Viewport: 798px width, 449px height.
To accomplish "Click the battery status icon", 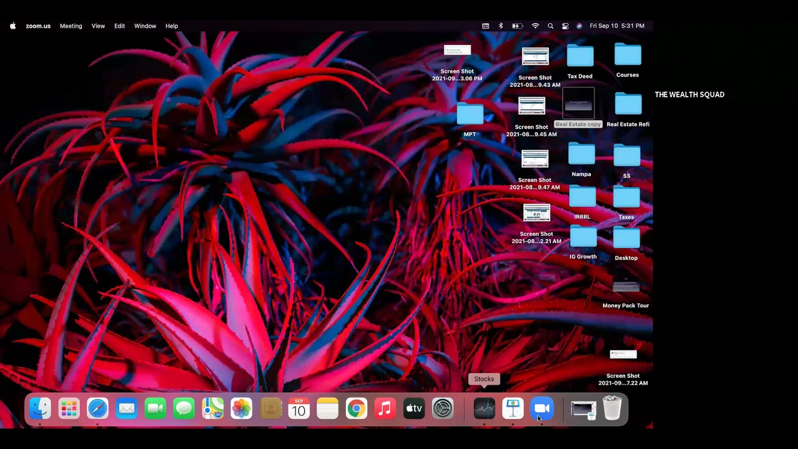I will pyautogui.click(x=517, y=26).
